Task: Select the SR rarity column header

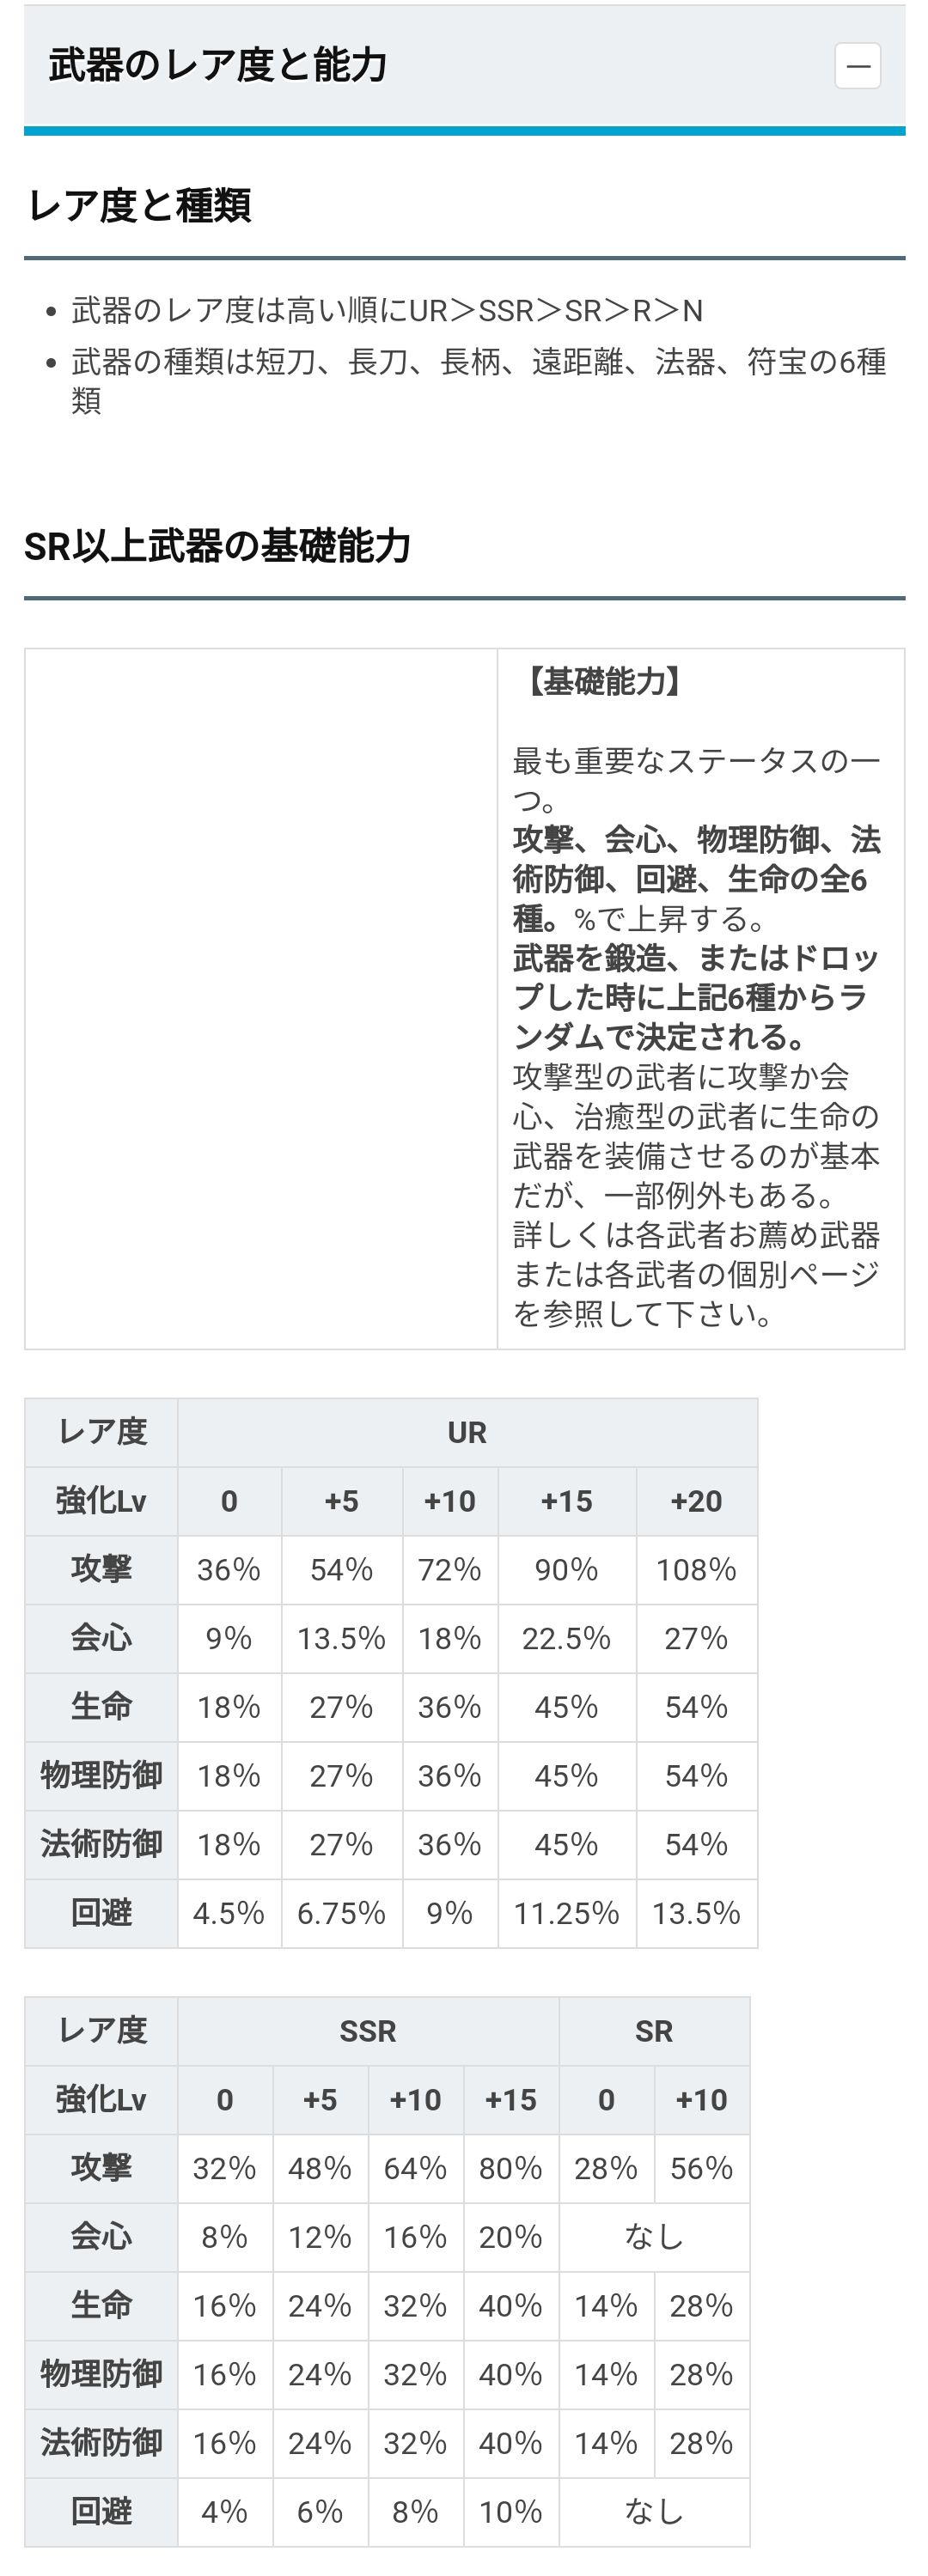Action: pyautogui.click(x=654, y=2031)
